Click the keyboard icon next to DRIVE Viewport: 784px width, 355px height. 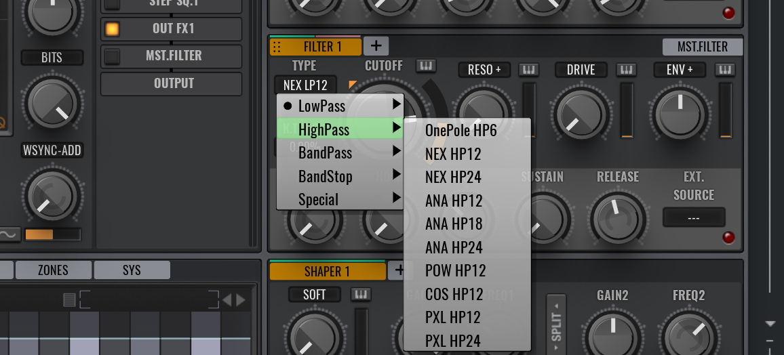coord(627,70)
